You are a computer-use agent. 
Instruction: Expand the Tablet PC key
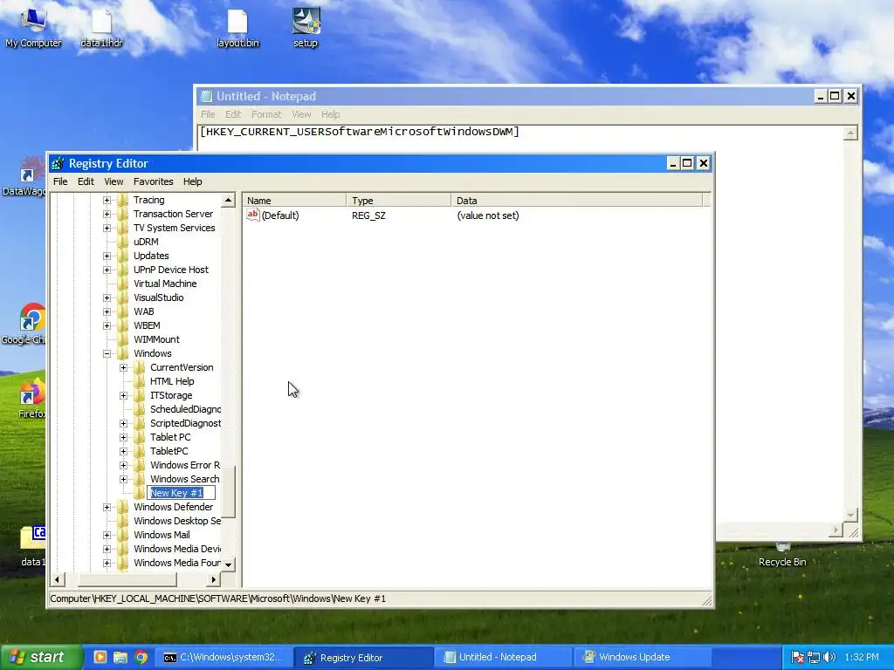point(123,437)
